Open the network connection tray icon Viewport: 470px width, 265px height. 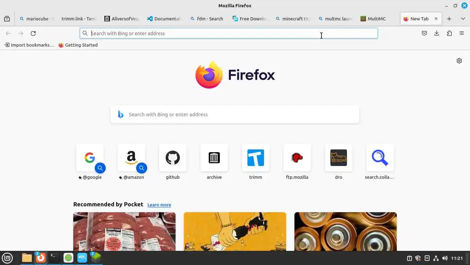[x=436, y=258]
